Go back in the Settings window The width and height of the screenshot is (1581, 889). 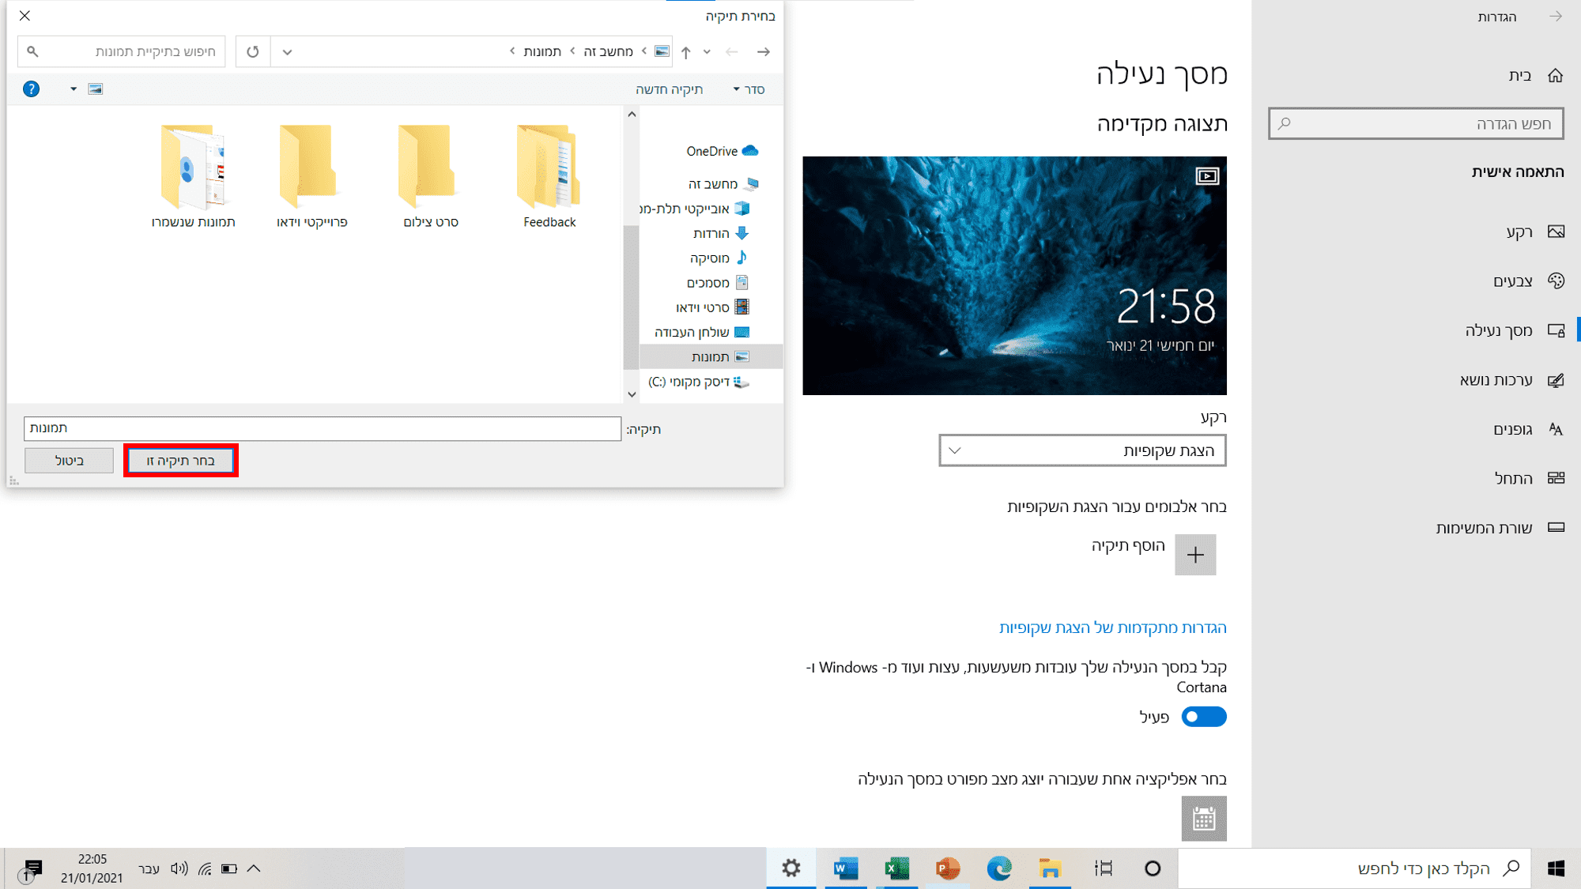[x=1556, y=17]
